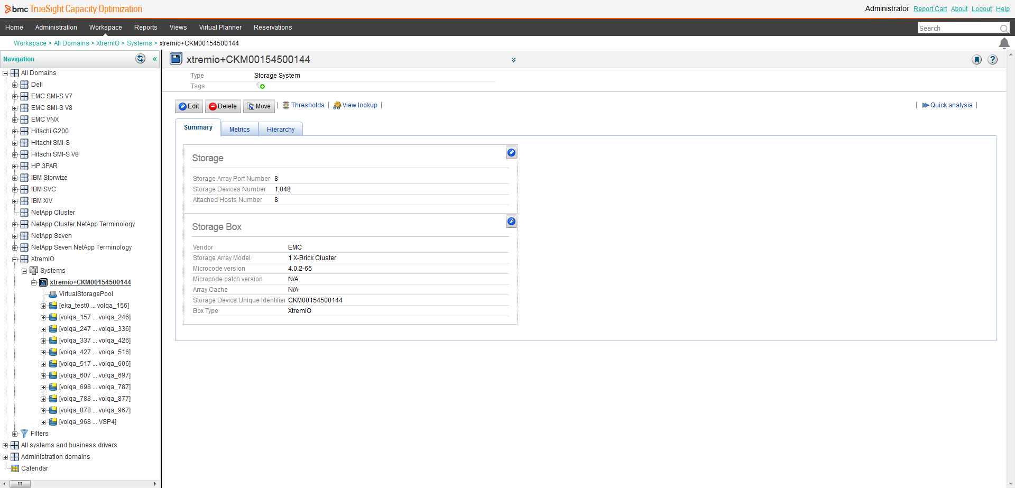Click the [volqa_968 ... VSP4] group icon
The width and height of the screenshot is (1015, 488).
53,422
